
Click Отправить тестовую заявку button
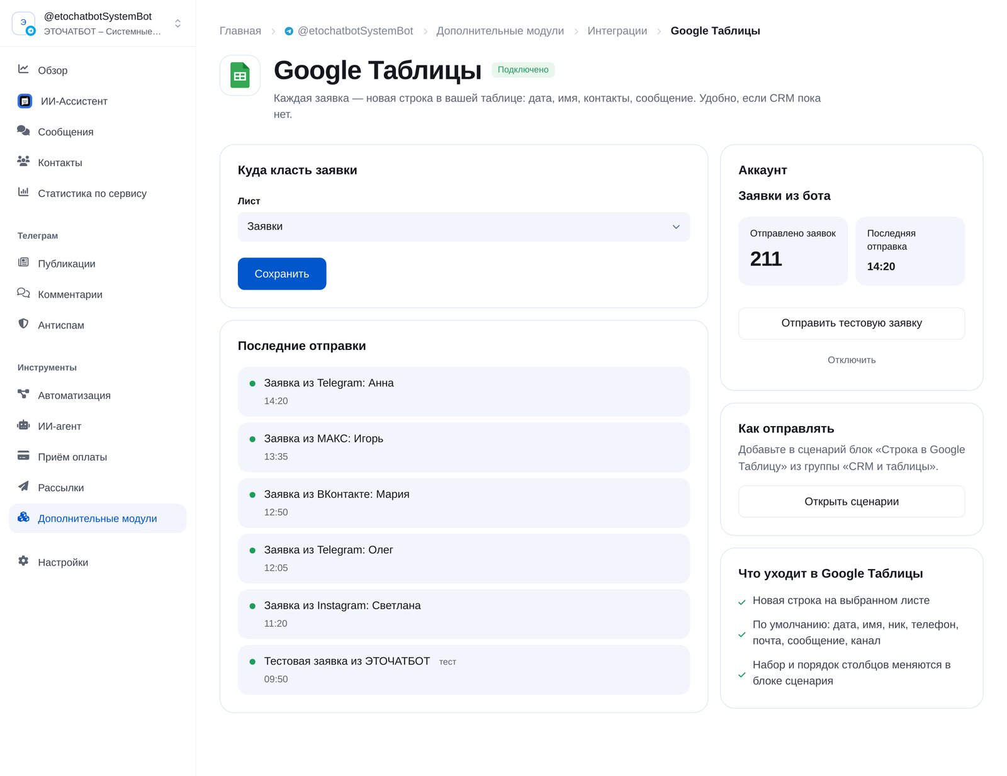[x=852, y=323]
